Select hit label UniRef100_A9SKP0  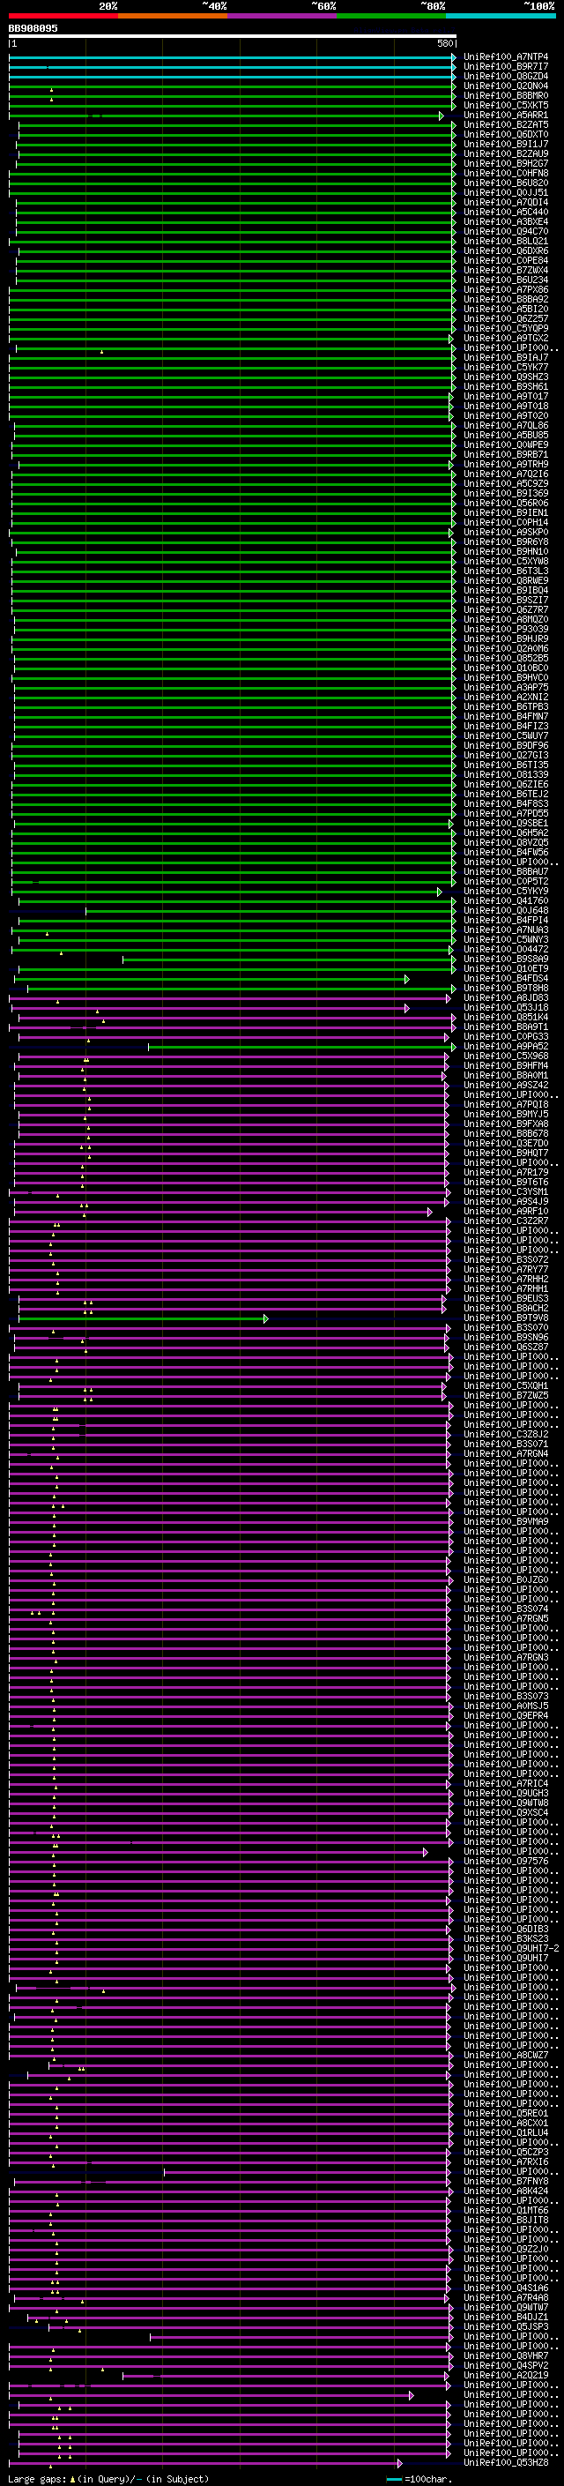click(506, 533)
